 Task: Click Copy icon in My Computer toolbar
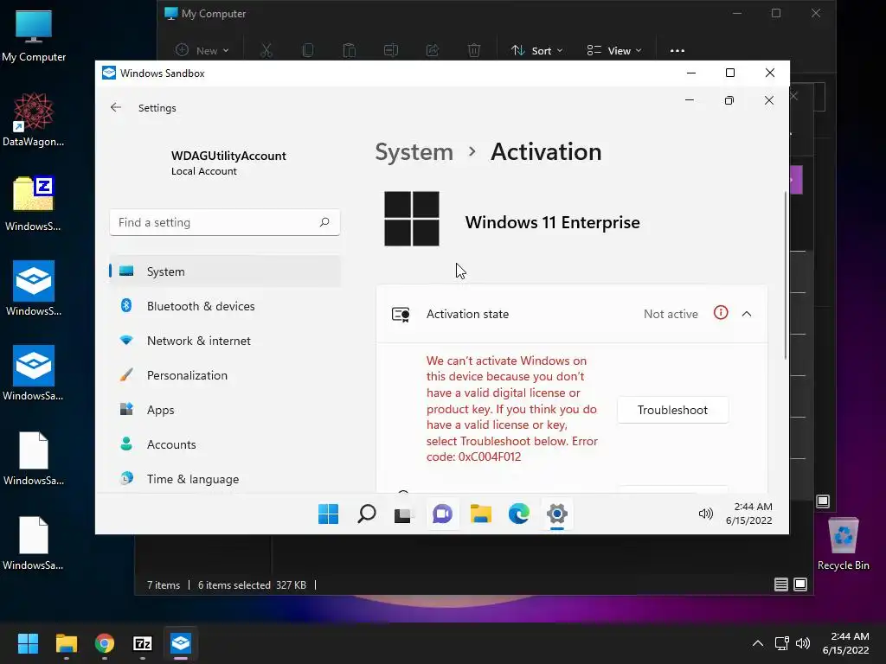tap(308, 50)
